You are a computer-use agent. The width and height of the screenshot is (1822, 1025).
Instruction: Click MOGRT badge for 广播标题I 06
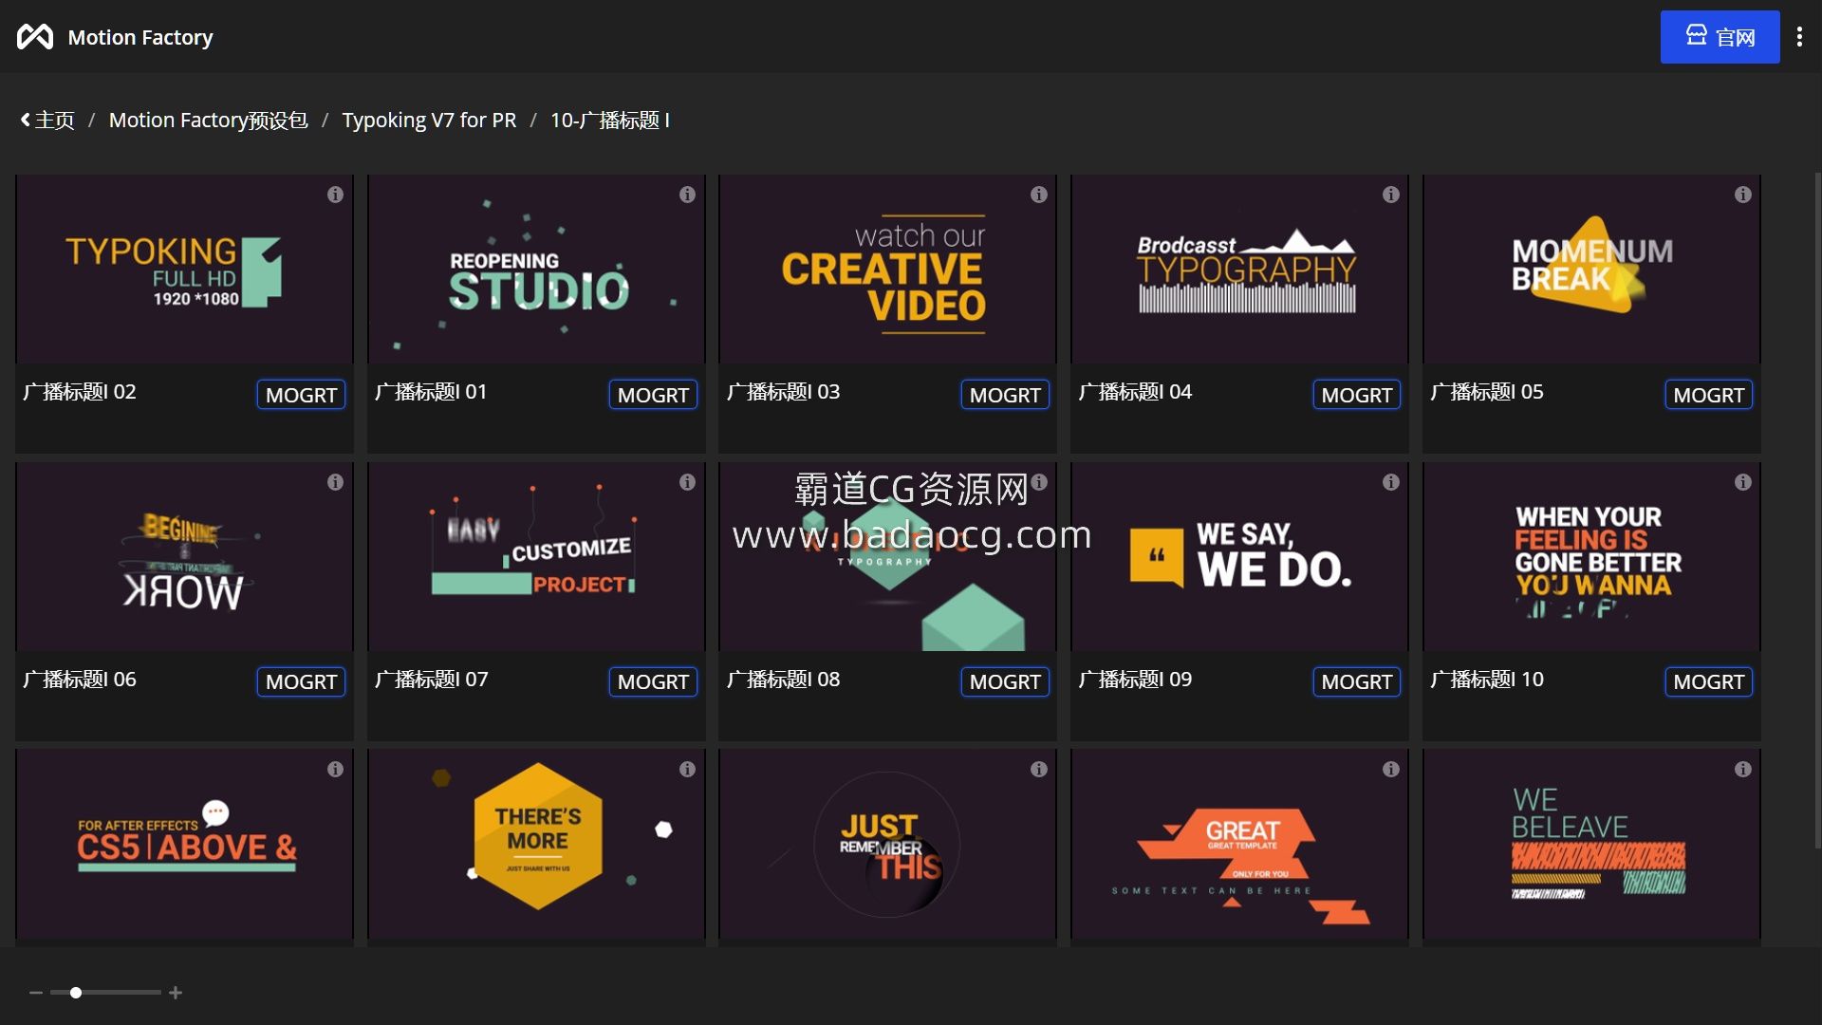[301, 681]
